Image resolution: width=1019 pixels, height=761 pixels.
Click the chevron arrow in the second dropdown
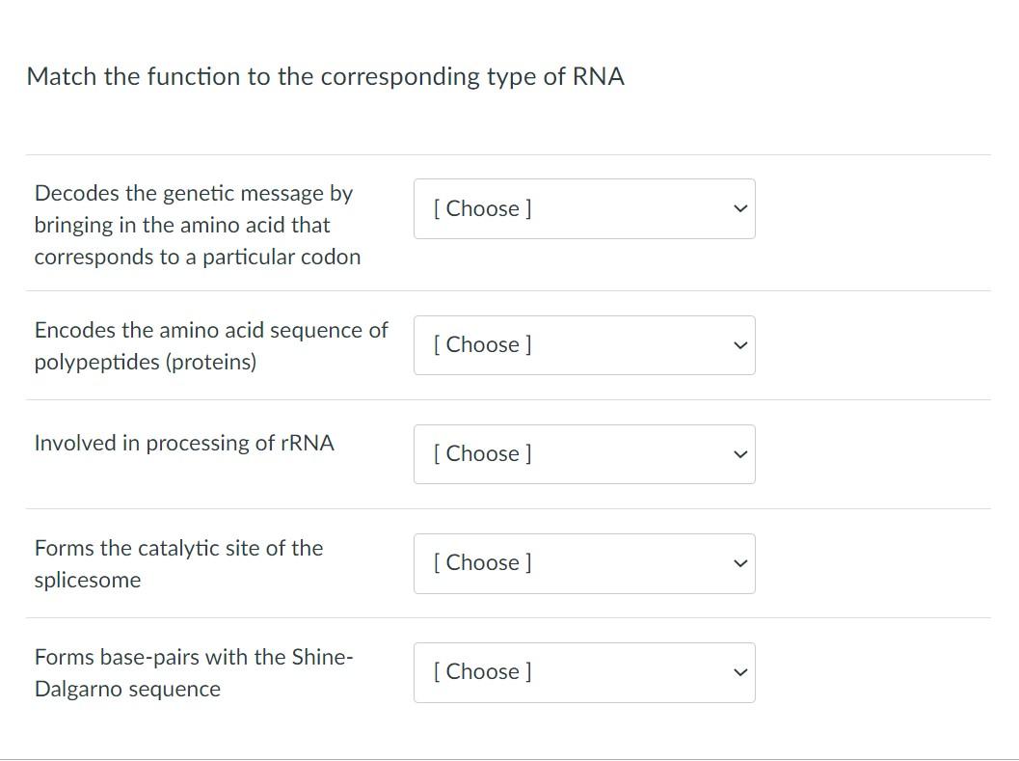[x=739, y=345]
